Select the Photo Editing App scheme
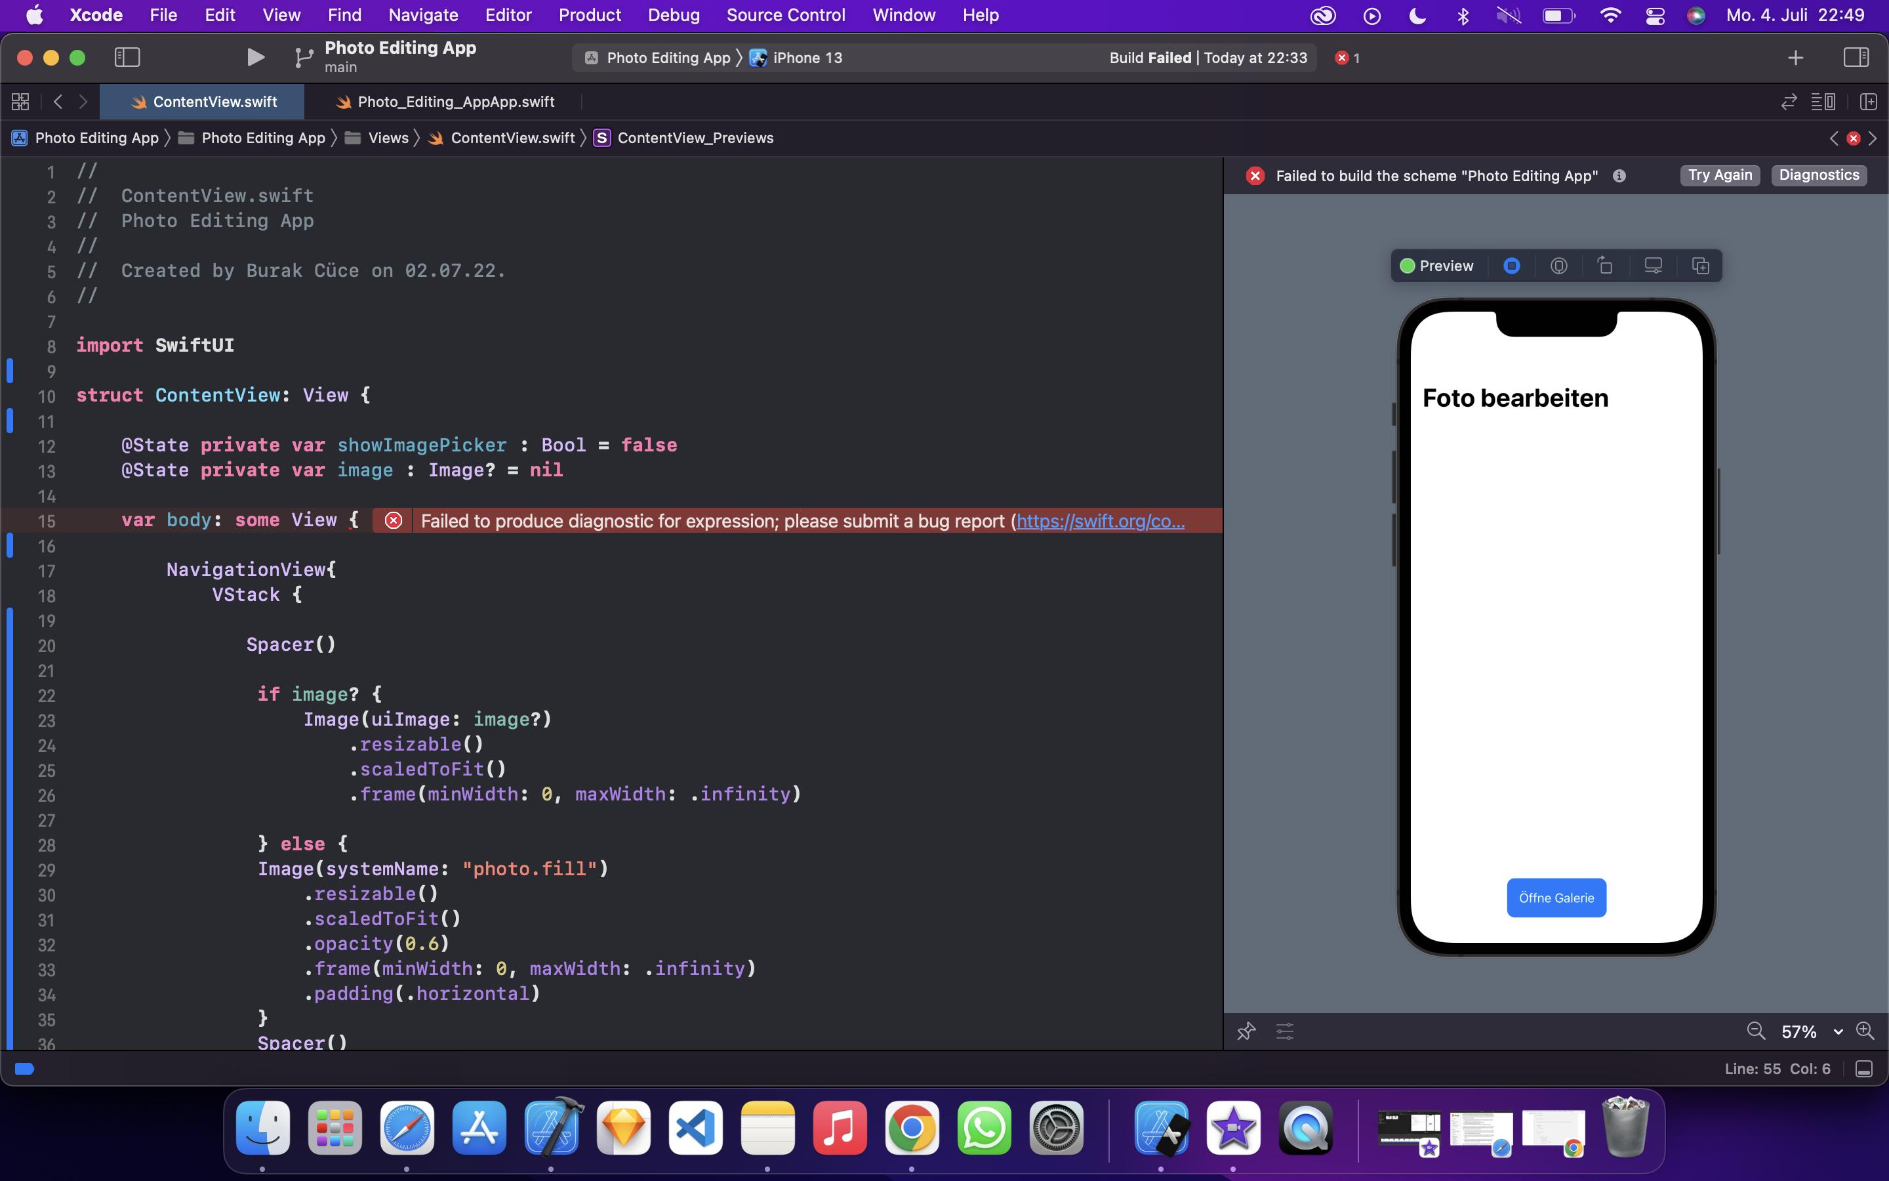 657,58
